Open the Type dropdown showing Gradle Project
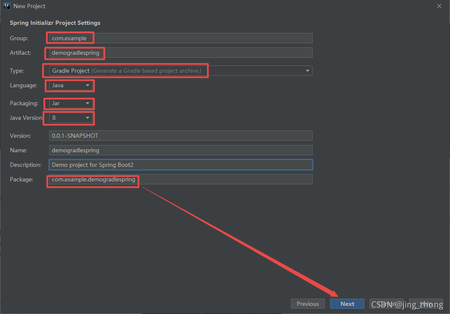This screenshot has width=450, height=314. click(x=181, y=71)
